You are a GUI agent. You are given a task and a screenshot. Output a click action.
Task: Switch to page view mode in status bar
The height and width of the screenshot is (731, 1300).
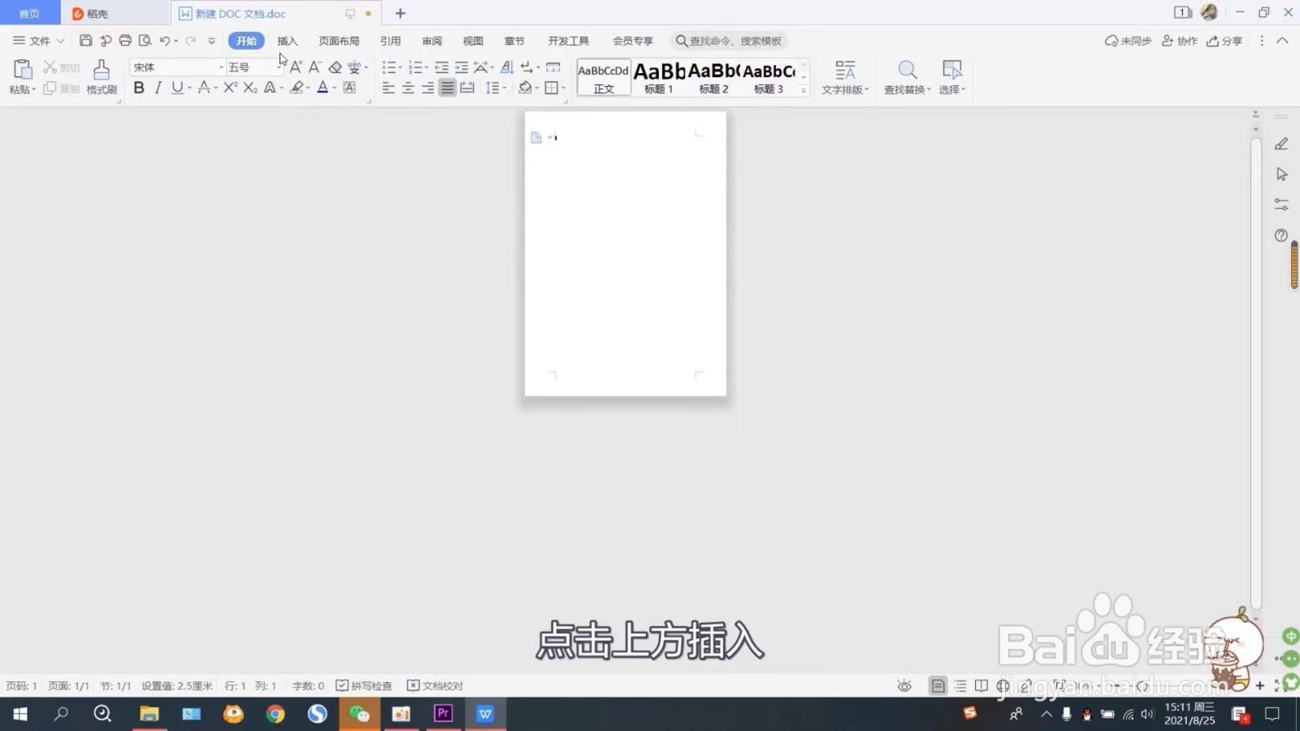click(x=938, y=686)
